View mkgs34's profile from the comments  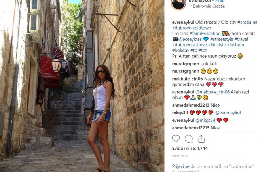click(x=180, y=113)
